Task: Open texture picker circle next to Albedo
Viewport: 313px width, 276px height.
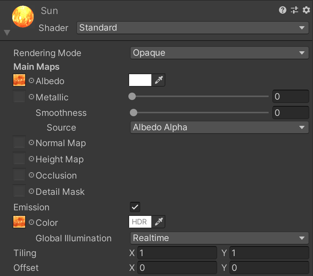Action: (31, 81)
